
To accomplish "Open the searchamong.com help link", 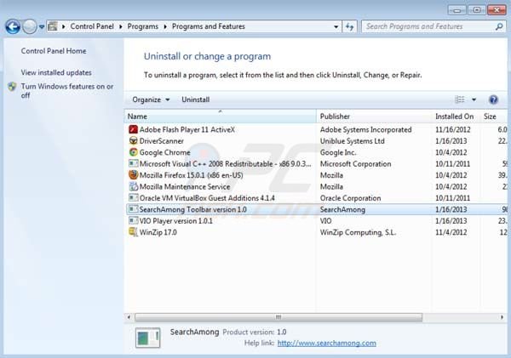I will click(x=326, y=343).
